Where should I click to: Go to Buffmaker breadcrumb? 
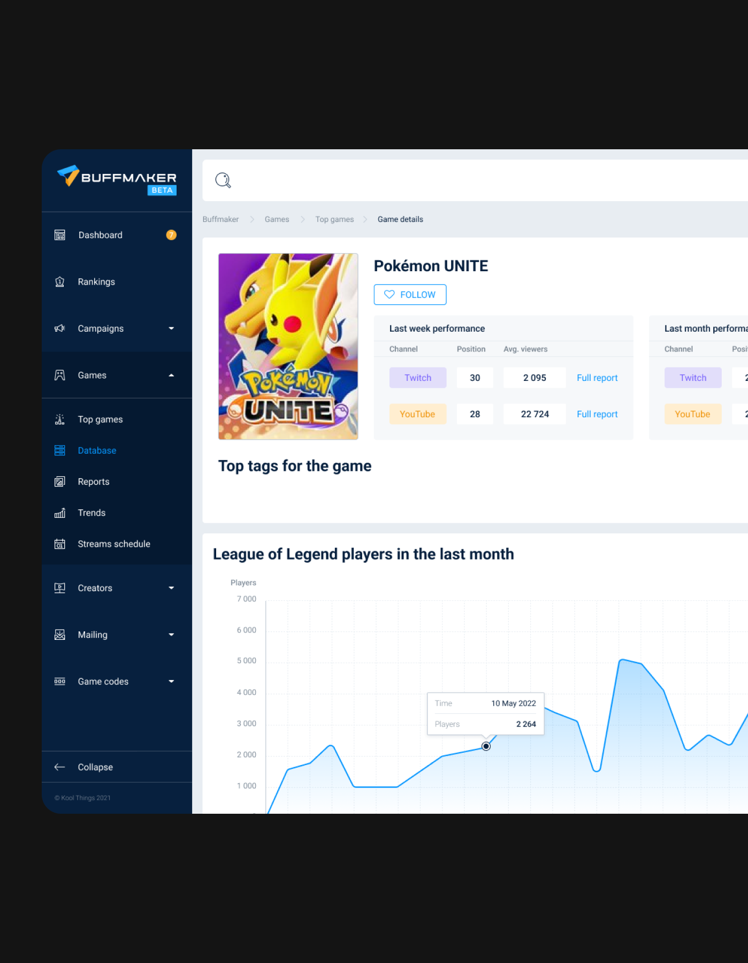220,219
